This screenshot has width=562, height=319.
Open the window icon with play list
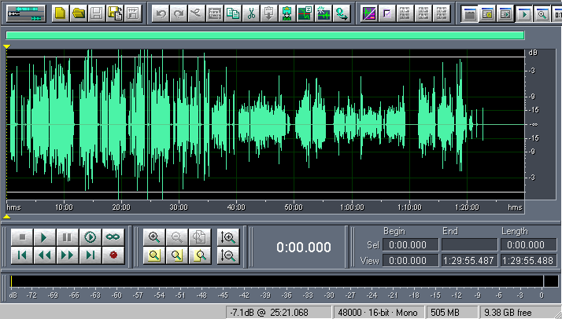click(506, 13)
